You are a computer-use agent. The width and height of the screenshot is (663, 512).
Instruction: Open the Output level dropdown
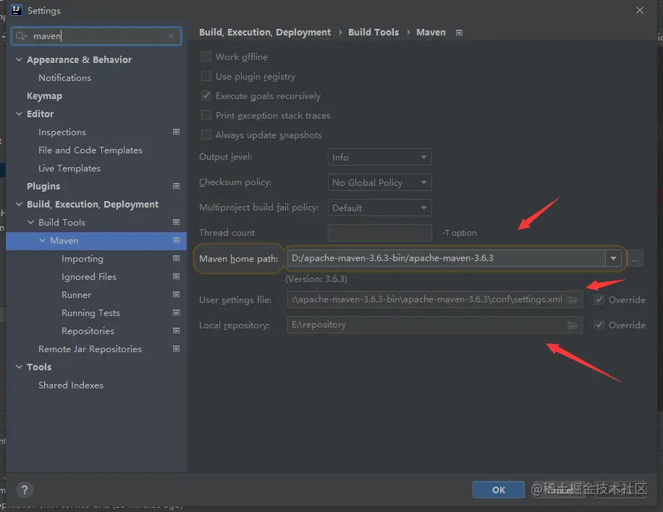point(380,157)
